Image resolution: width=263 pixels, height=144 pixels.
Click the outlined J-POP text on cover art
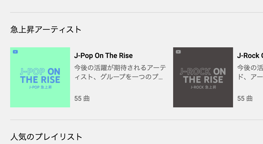pos(32,71)
